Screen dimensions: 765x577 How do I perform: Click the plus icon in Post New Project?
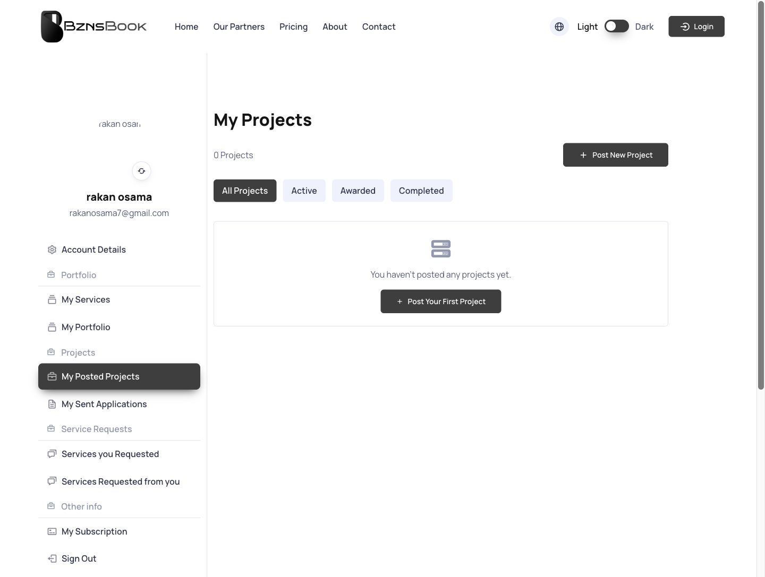[583, 155]
